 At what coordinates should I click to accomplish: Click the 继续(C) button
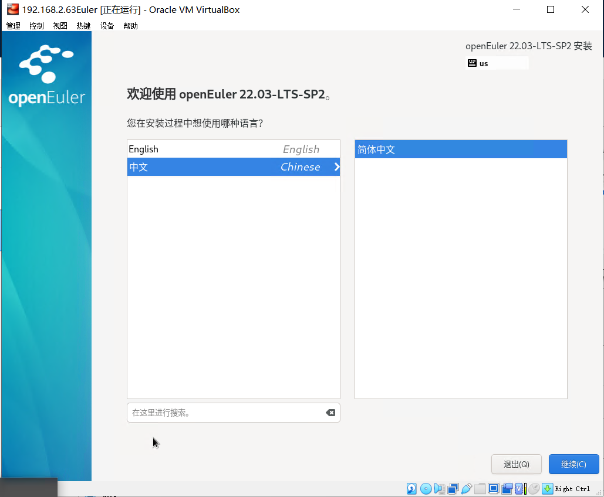(x=573, y=464)
